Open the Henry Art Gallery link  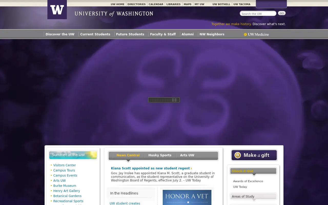[x=67, y=191]
